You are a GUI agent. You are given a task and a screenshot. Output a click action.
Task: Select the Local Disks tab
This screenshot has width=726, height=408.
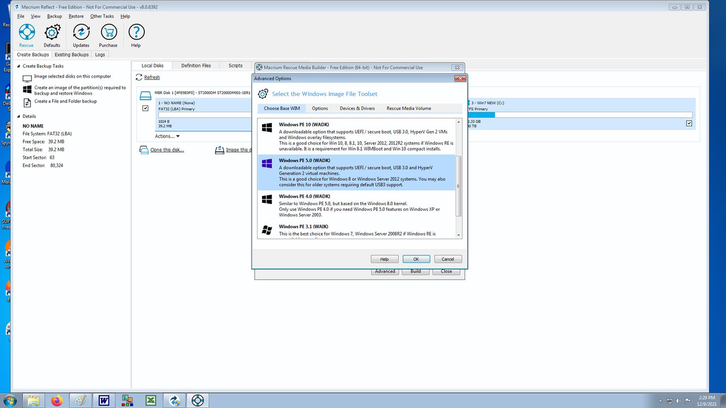tap(152, 66)
